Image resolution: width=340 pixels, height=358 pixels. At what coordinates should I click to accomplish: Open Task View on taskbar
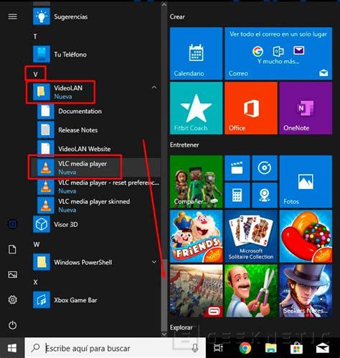pos(218,348)
